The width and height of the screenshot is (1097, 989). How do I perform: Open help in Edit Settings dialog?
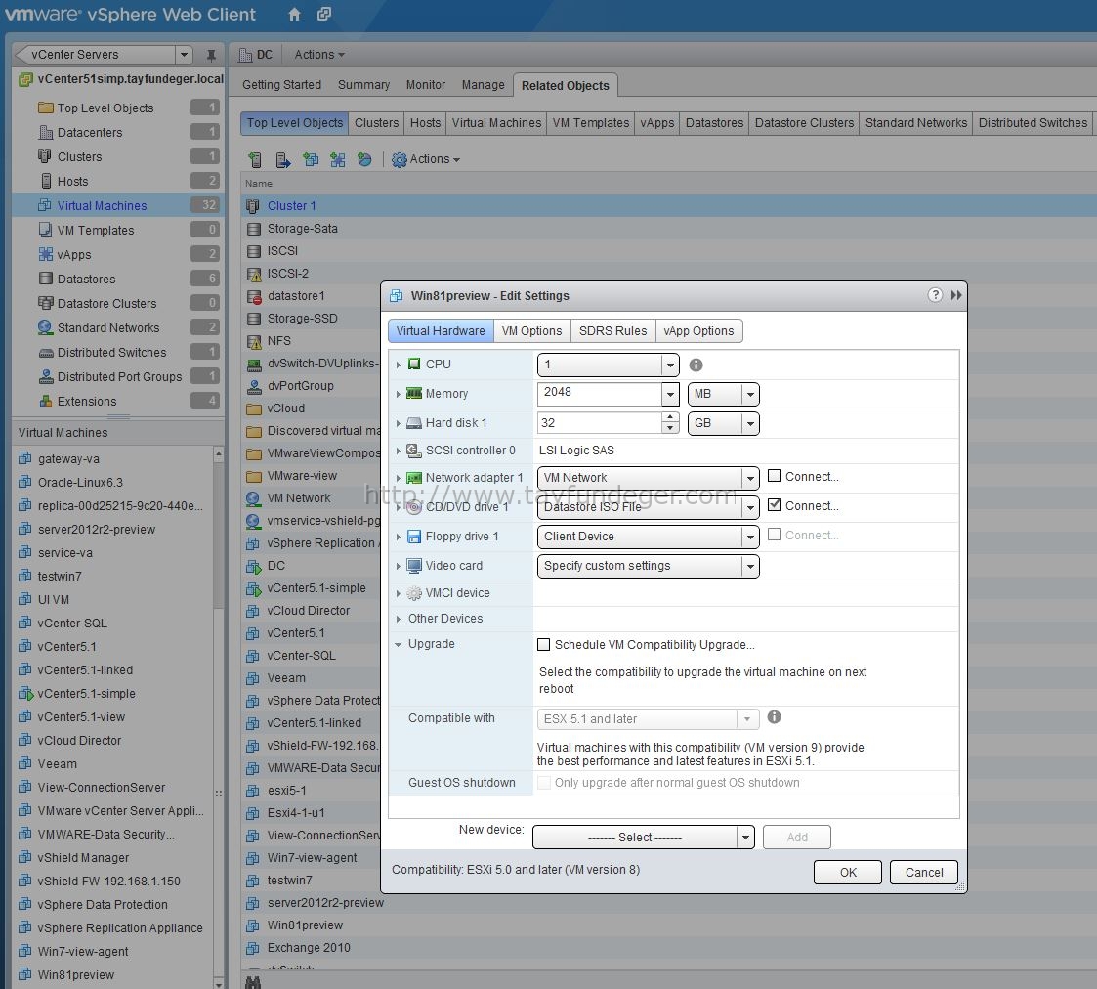(x=935, y=295)
